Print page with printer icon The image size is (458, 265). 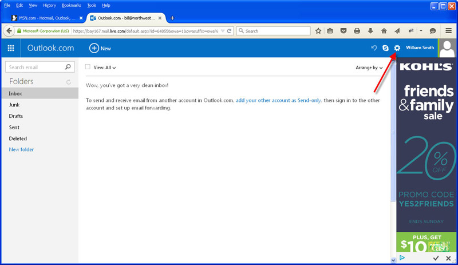[357, 31]
